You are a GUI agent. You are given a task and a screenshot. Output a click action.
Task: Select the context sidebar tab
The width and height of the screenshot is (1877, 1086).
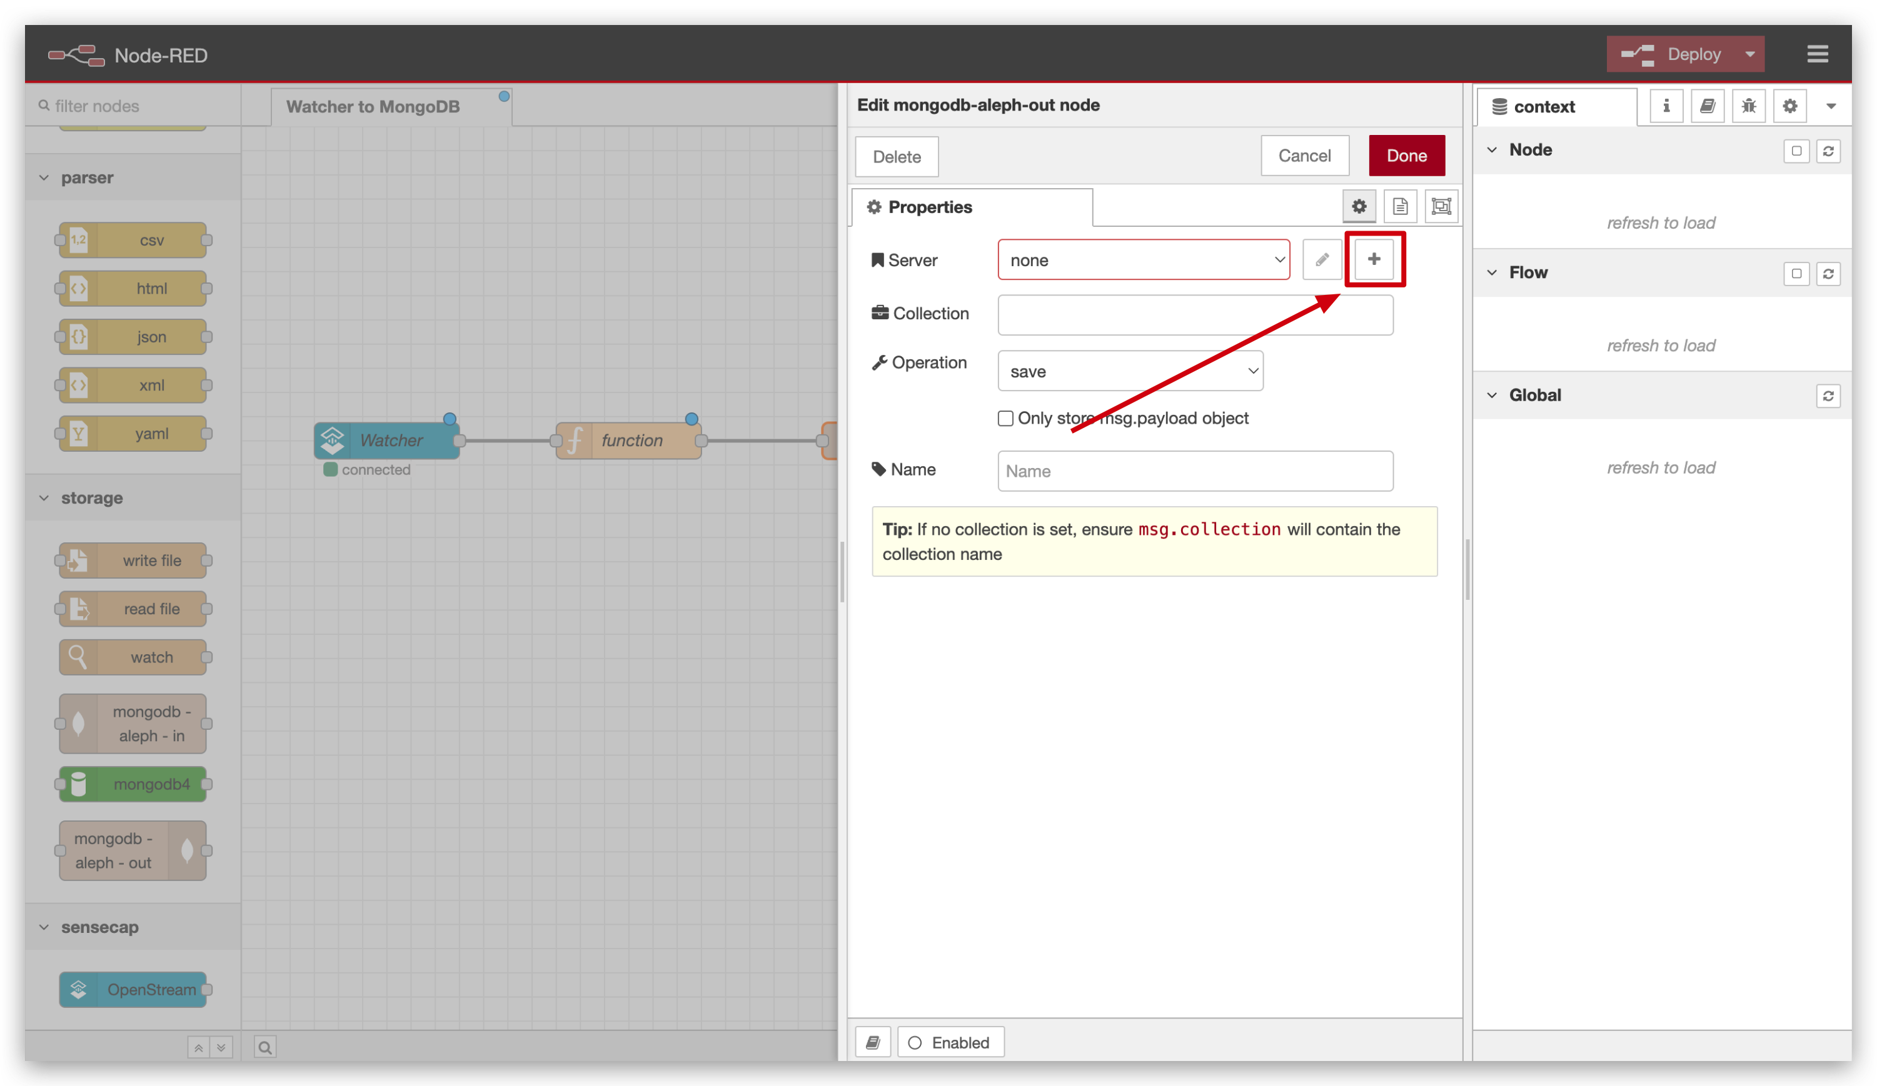pyautogui.click(x=1556, y=106)
